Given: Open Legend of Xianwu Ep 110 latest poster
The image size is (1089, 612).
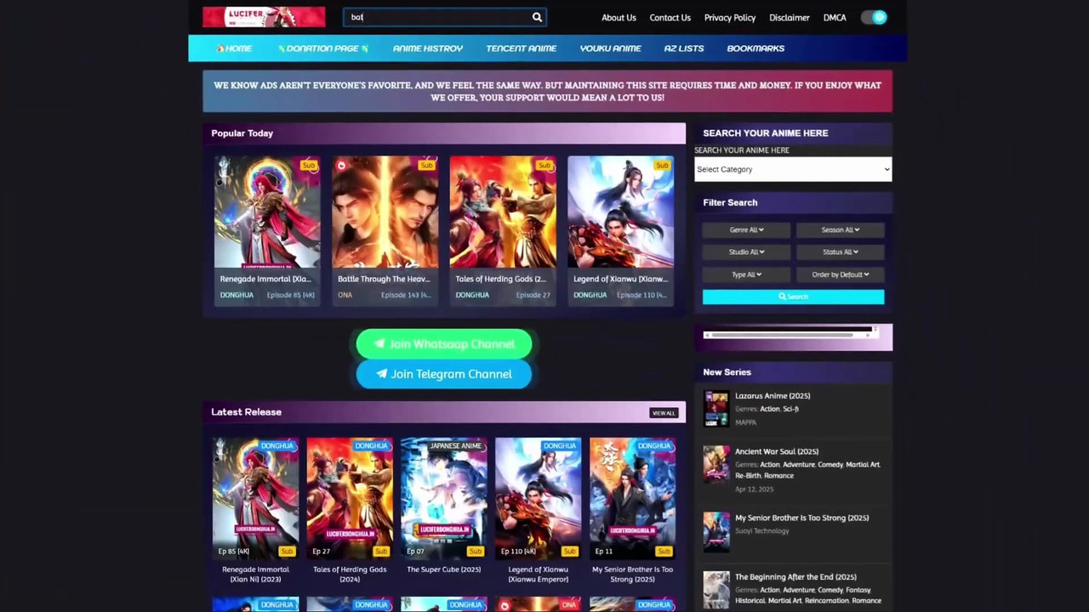Looking at the screenshot, I should 538,498.
